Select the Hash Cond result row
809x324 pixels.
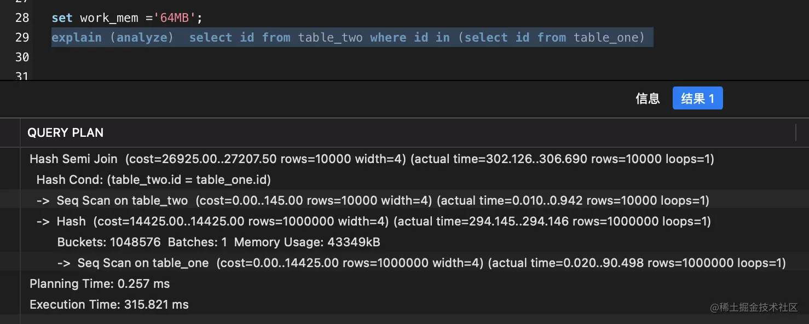(x=153, y=180)
